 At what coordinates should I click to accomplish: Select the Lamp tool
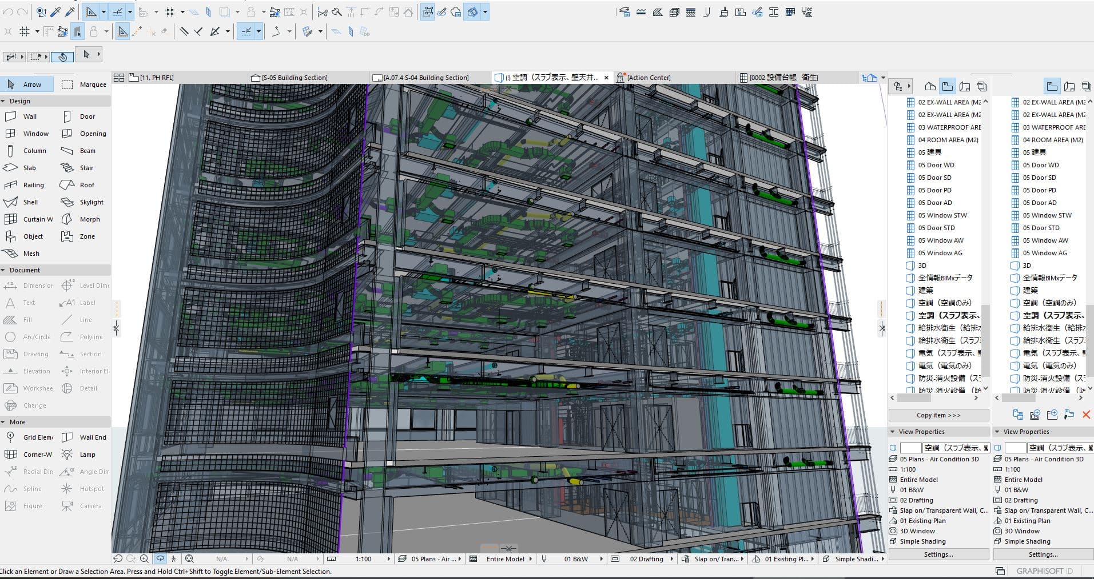tap(79, 455)
